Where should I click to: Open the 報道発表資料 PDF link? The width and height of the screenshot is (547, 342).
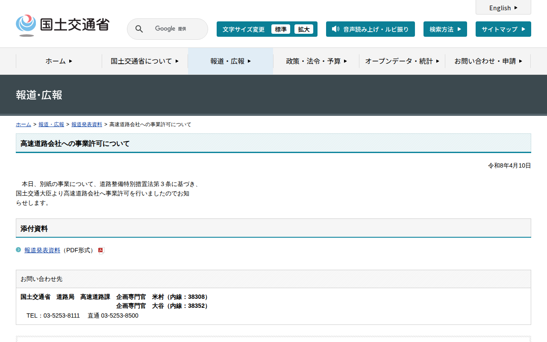42,250
